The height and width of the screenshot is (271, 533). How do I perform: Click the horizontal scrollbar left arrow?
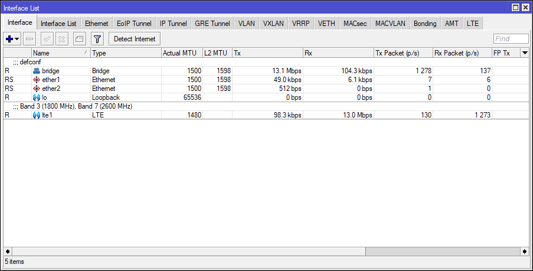pos(8,252)
